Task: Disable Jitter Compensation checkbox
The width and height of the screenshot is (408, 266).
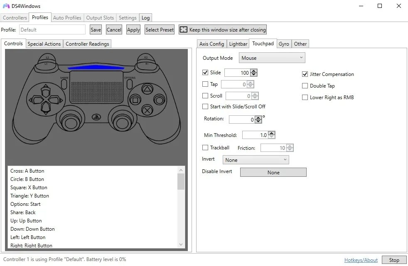Action: pos(305,74)
